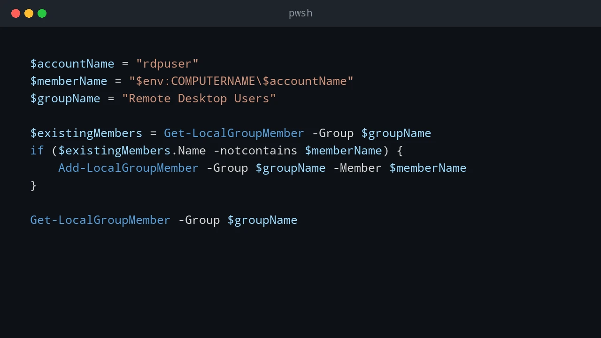Screen dimensions: 601x338
Task: Click Get-LocalGroupMember in the $existingMembers assignment
Action: [x=234, y=133]
